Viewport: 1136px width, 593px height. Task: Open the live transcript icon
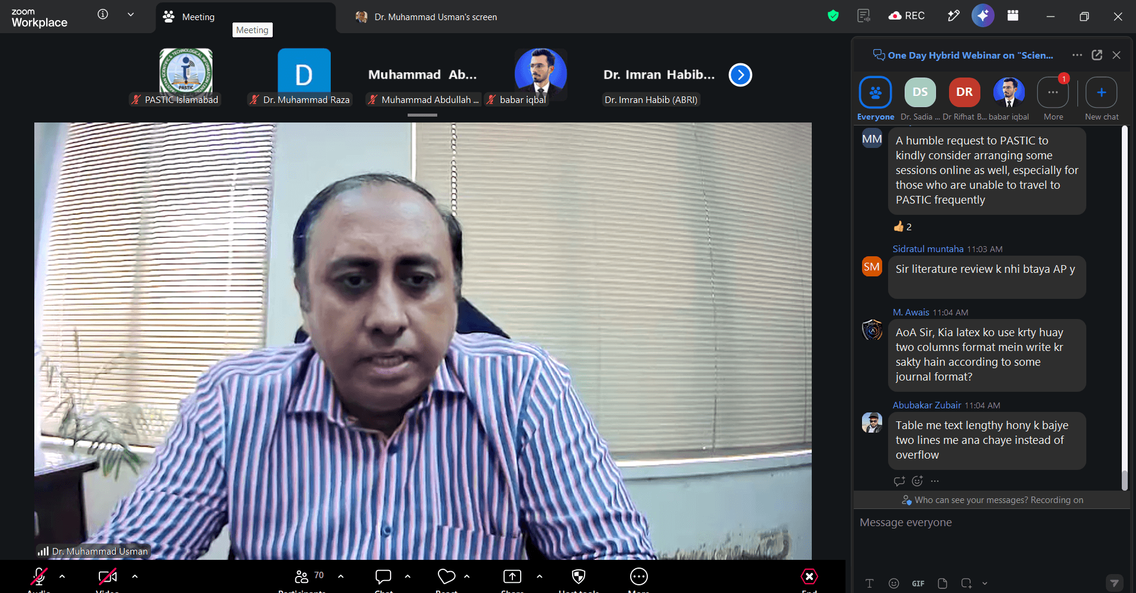tap(864, 16)
